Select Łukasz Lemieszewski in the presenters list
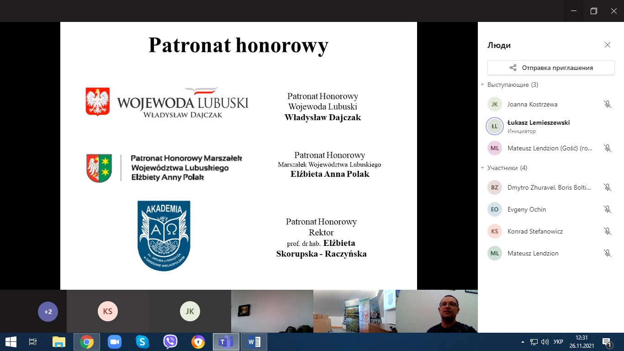624x351 pixels. coord(551,126)
